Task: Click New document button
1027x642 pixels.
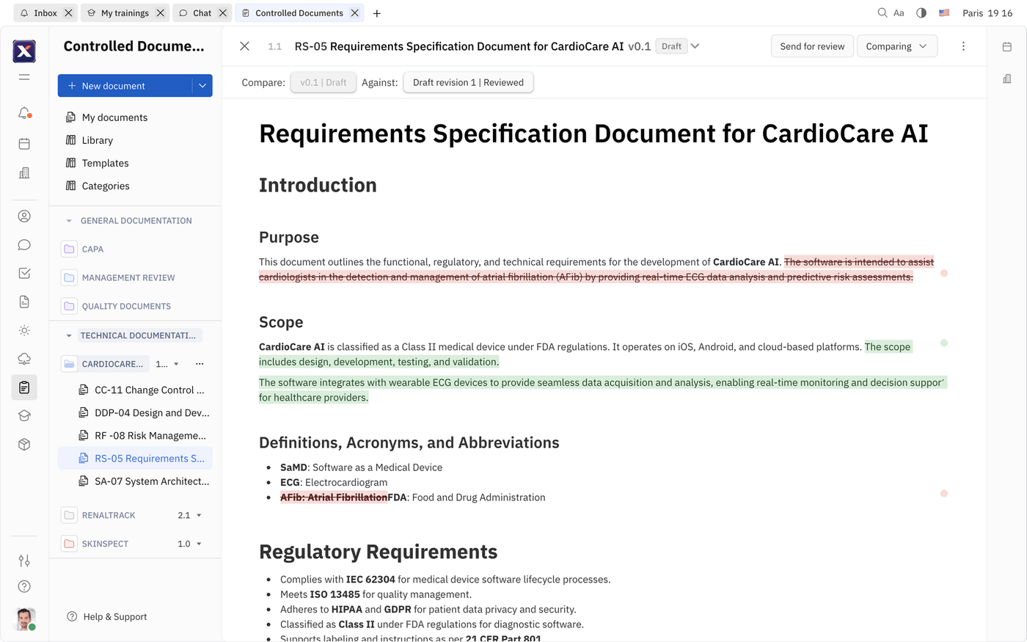Action: click(x=125, y=86)
